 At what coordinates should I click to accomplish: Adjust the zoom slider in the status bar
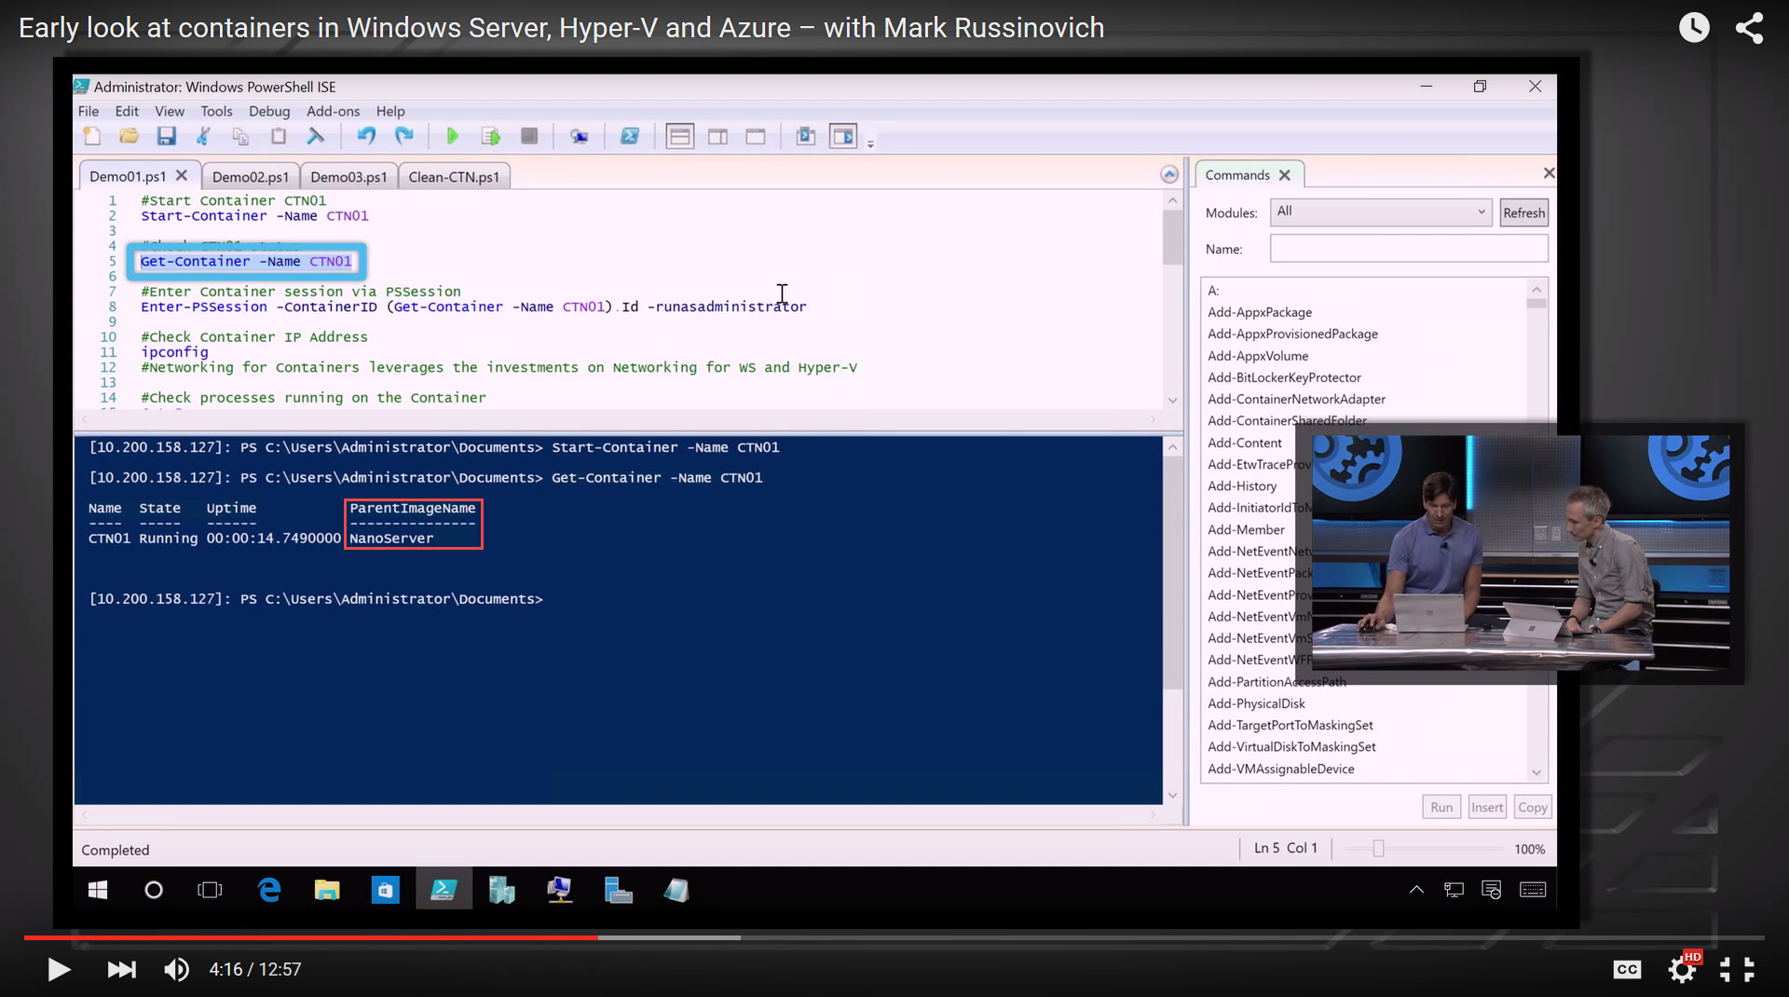[x=1378, y=849]
